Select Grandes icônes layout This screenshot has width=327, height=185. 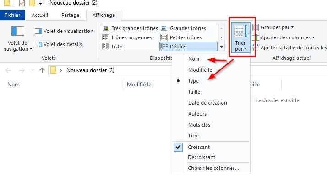(x=183, y=28)
